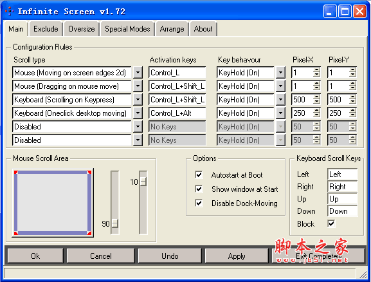Click the Undo button
The width and height of the screenshot is (371, 282).
(170, 256)
